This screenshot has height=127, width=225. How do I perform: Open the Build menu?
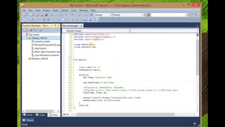(x=56, y=10)
